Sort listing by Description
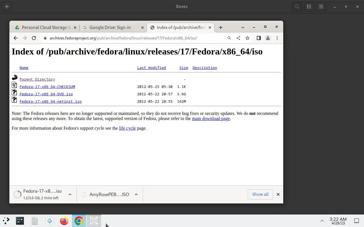This screenshot has width=364, height=227. (205, 68)
